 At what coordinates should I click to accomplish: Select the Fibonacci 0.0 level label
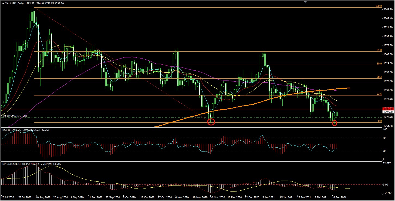click(x=380, y=121)
